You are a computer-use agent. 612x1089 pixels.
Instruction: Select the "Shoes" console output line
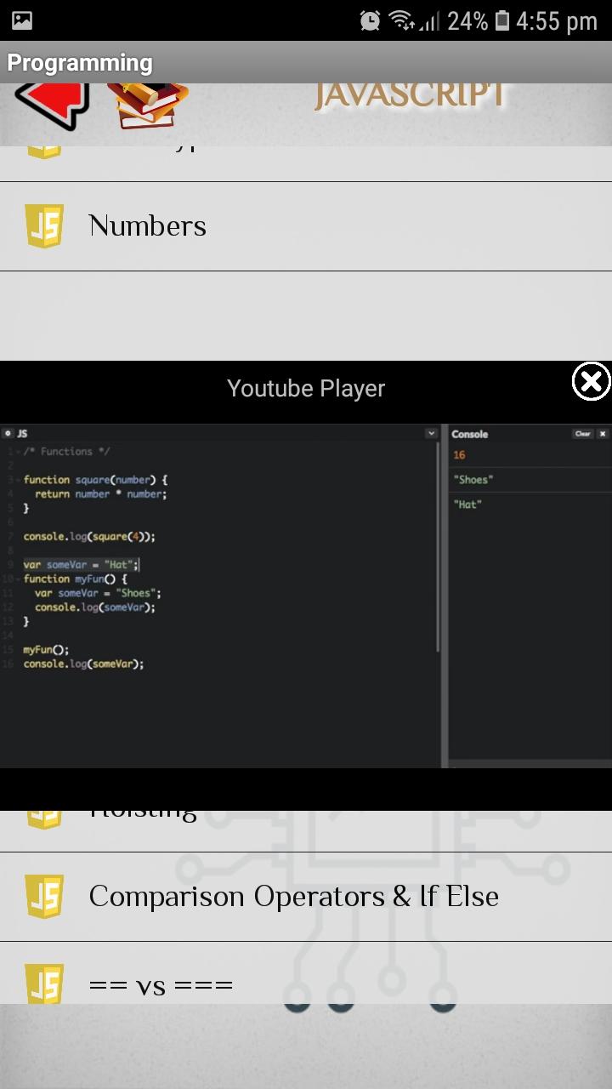tap(473, 480)
